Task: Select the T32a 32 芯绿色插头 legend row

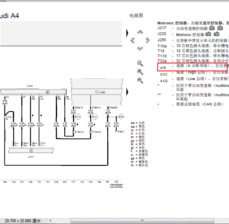Action: (x=193, y=61)
